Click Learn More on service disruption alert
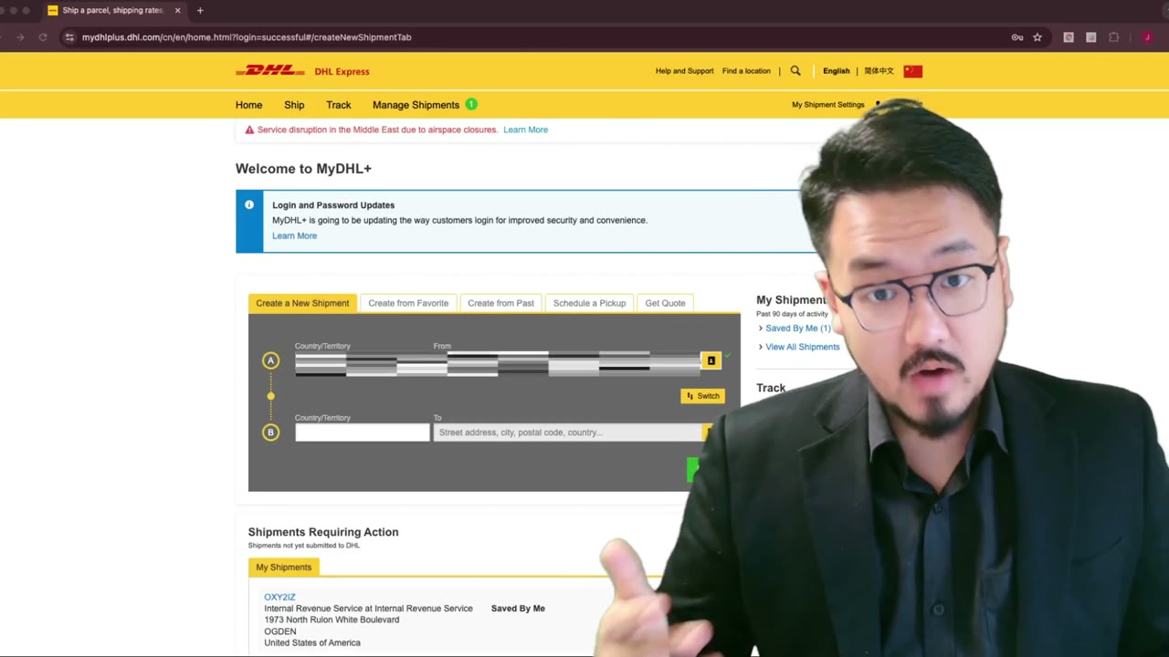 525,130
